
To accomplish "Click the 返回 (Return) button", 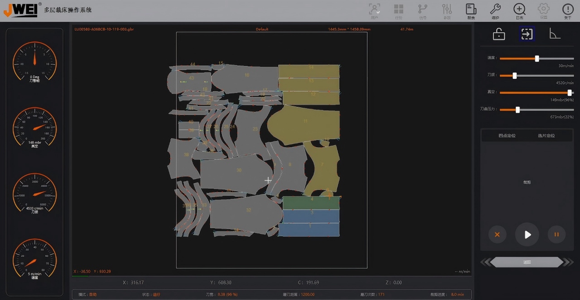I will coord(527,262).
